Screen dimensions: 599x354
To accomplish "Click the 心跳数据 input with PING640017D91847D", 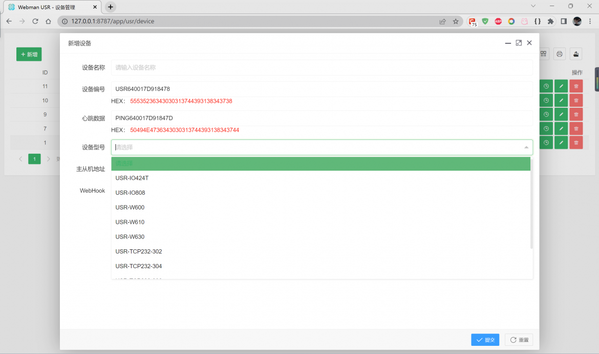I will click(x=322, y=118).
